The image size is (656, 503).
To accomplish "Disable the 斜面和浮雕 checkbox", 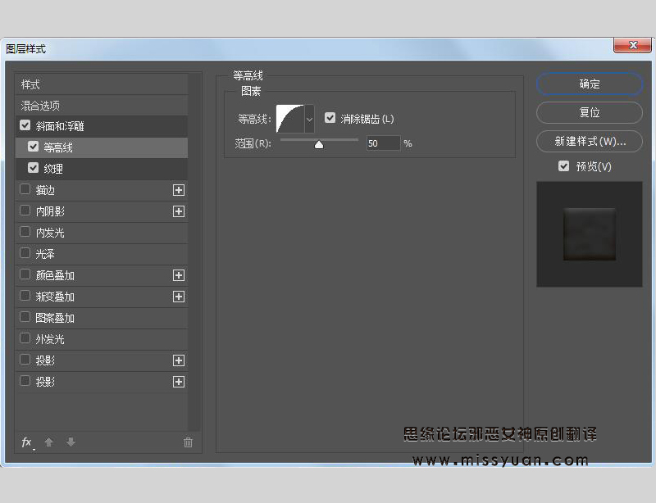I will pos(25,126).
